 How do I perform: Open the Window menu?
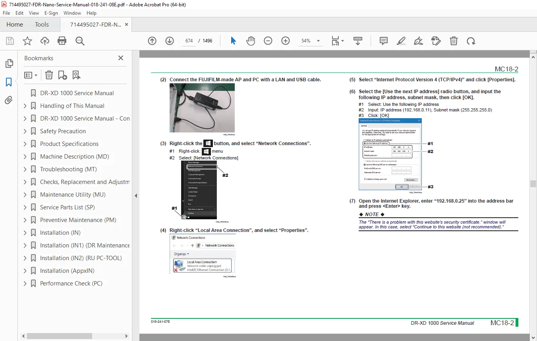(x=72, y=13)
